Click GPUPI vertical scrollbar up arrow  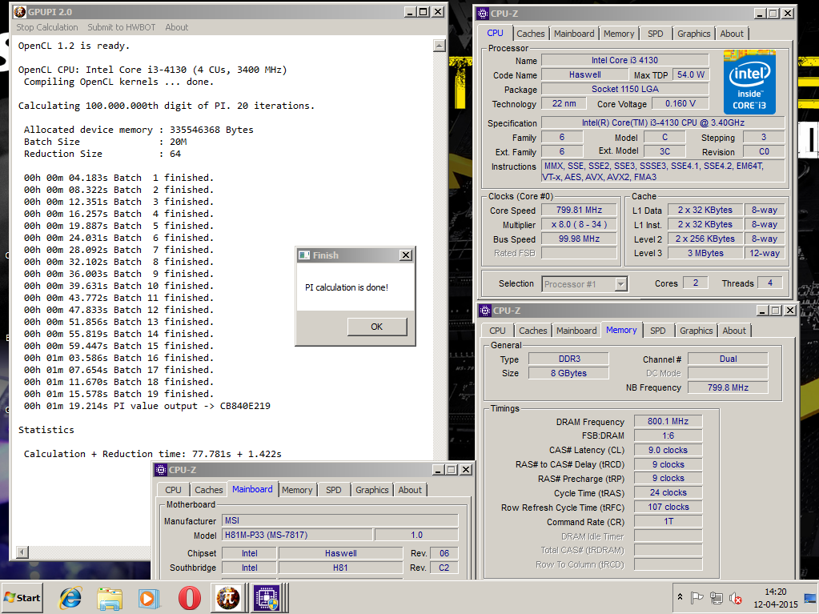pos(440,46)
